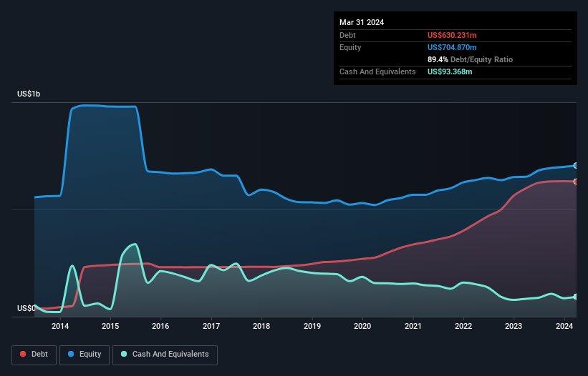Select the 2017 x-axis label

(211, 326)
